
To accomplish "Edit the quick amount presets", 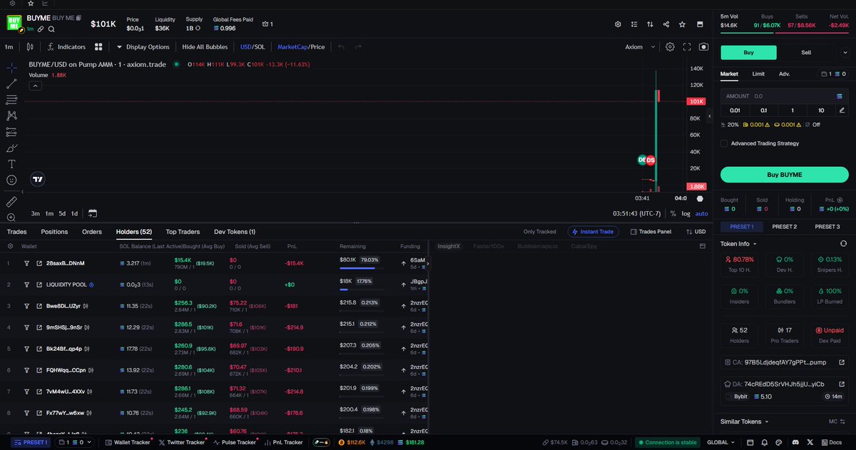I will click(x=842, y=110).
